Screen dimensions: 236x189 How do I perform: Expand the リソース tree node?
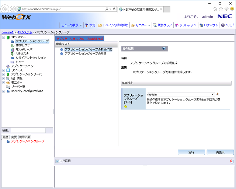pos(4,70)
